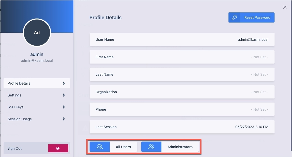Image resolution: width=292 pixels, height=157 pixels.
Task: Click the 'Ad' profile avatar circle
Action: (37, 33)
